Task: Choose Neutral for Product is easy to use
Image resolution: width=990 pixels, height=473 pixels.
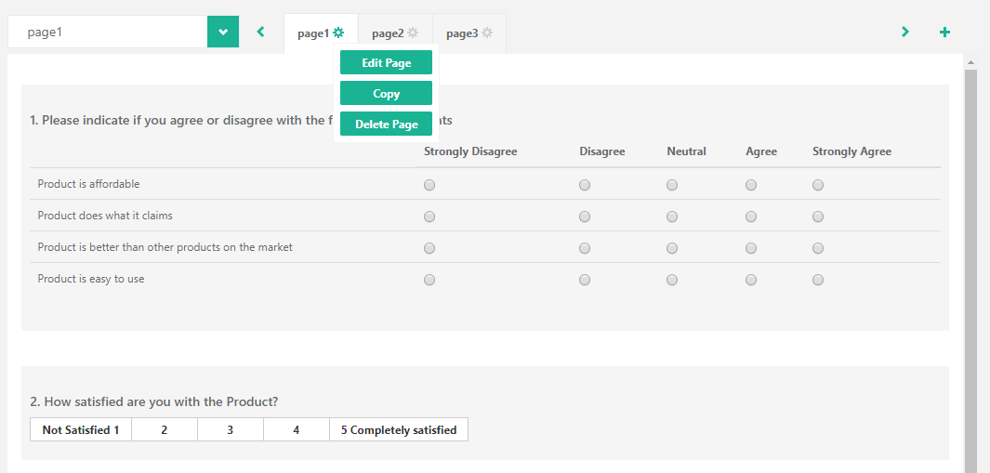Action: tap(672, 281)
